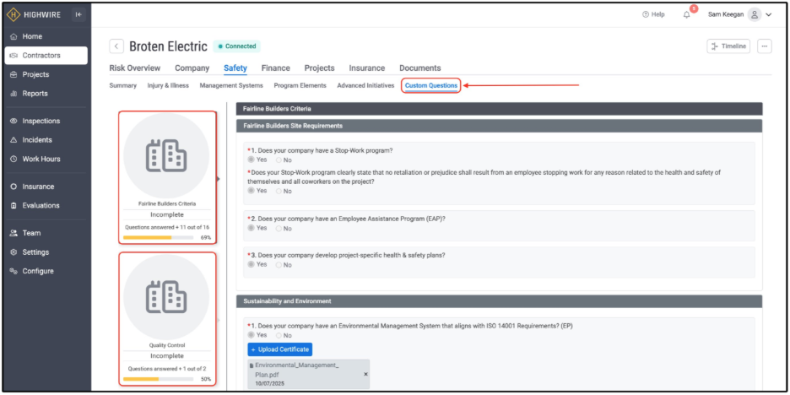Select No for ISO 14001 Environmental Management question
The width and height of the screenshot is (790, 395).
click(x=279, y=335)
